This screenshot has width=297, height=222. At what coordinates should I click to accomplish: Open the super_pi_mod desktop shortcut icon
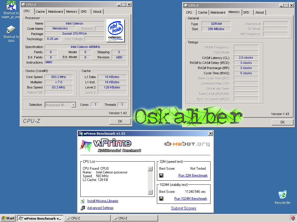pyautogui.click(x=11, y=5)
